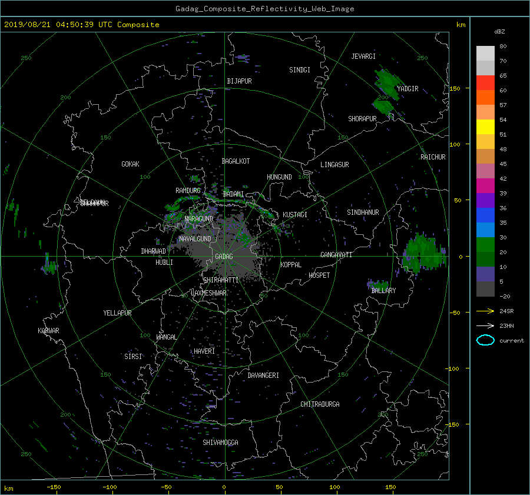The height and width of the screenshot is (495, 530).
Task: Click the KARWAR city label
Action: pyautogui.click(x=48, y=331)
